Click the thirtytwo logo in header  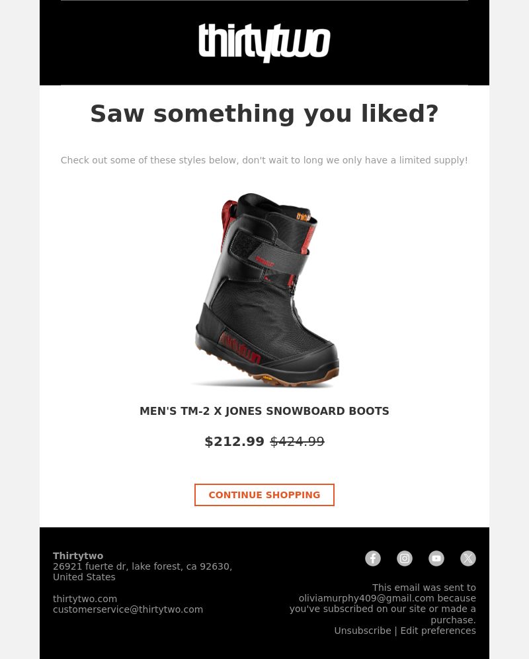coord(264,43)
